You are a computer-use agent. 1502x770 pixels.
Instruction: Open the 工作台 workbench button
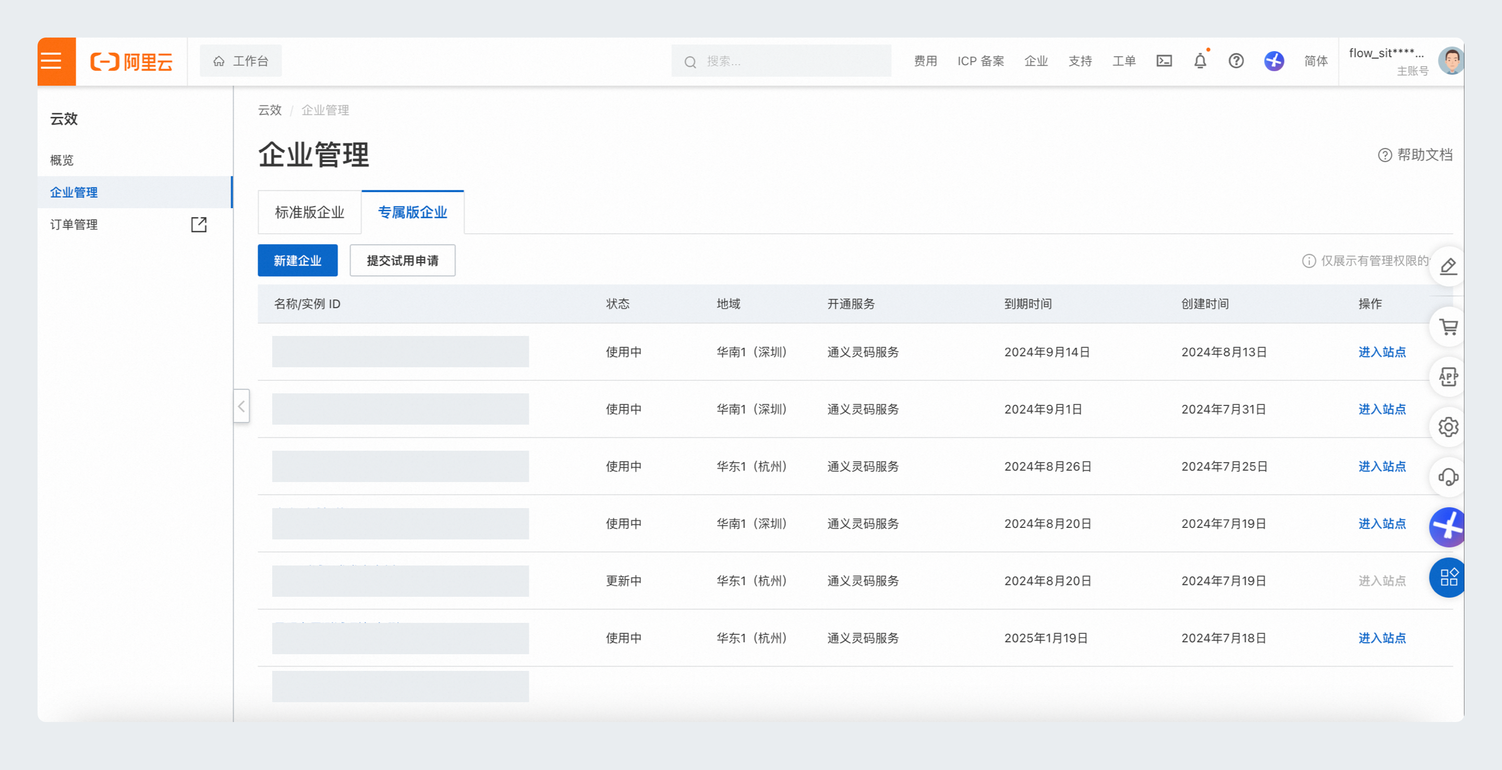tap(240, 61)
